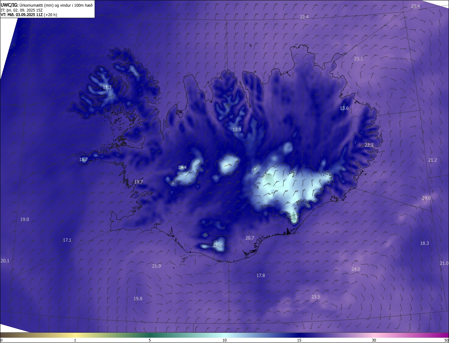
Task: Click the map value label 19.7
Action: click(139, 182)
